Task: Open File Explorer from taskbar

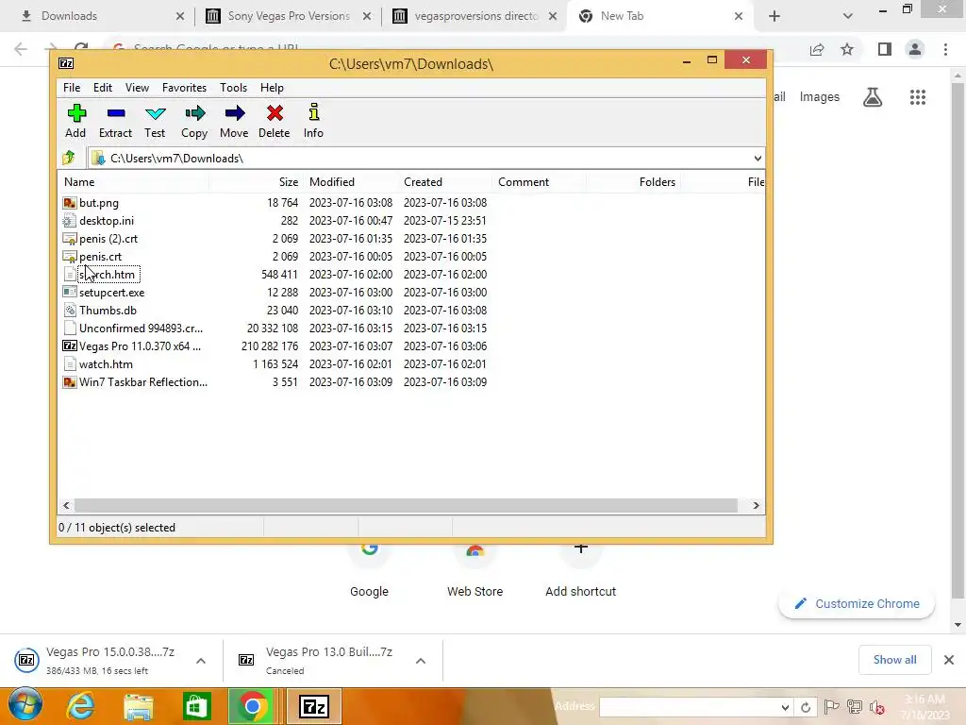Action: 139,706
